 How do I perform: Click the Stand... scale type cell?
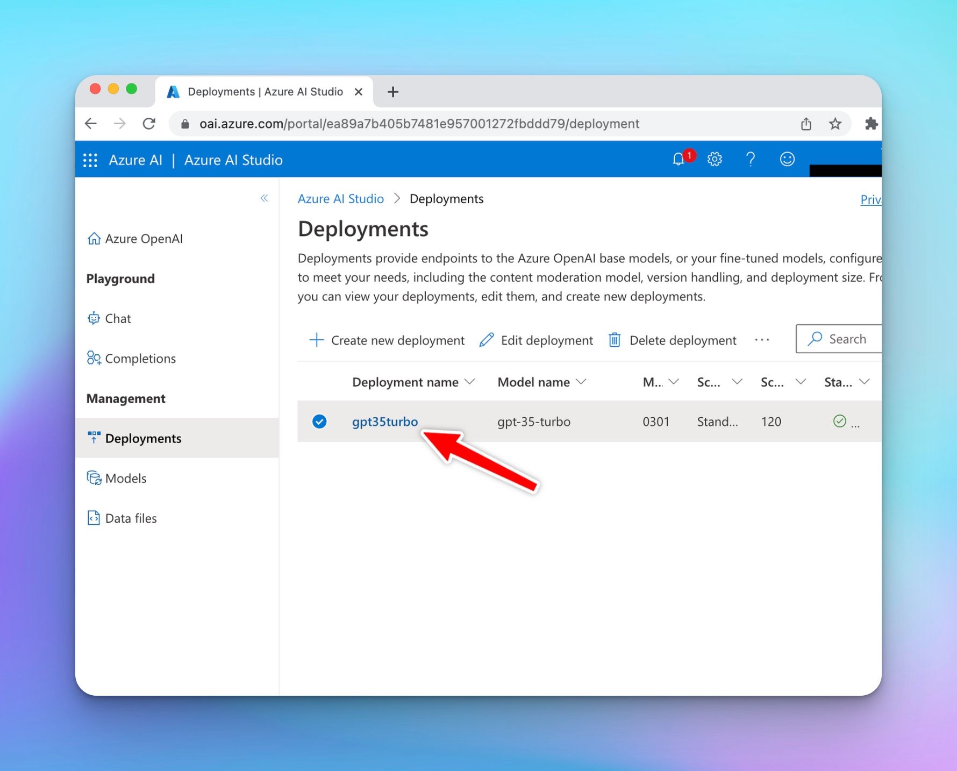click(x=717, y=422)
